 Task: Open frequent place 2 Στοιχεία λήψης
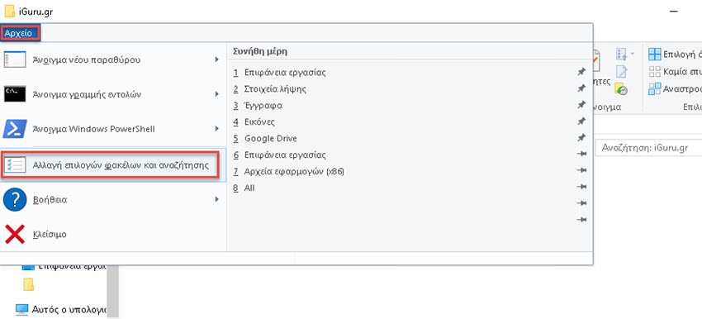[410, 88]
